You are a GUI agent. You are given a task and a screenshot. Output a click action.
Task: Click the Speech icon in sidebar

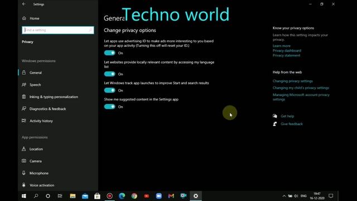(24, 84)
